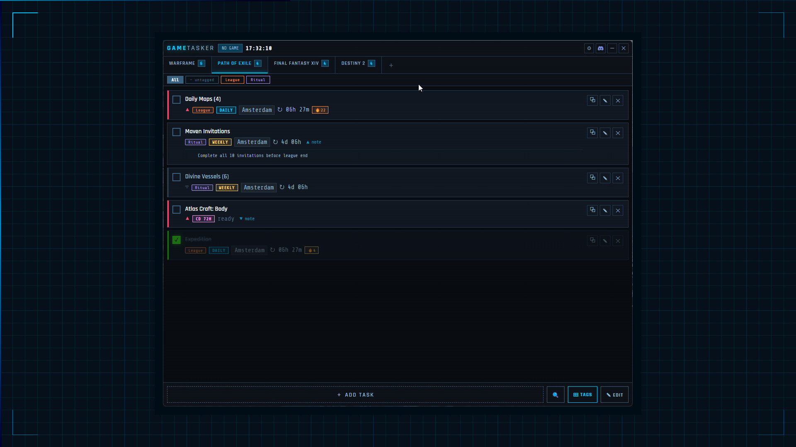
Task: Mark Maven Invitations as complete
Action: 176,132
